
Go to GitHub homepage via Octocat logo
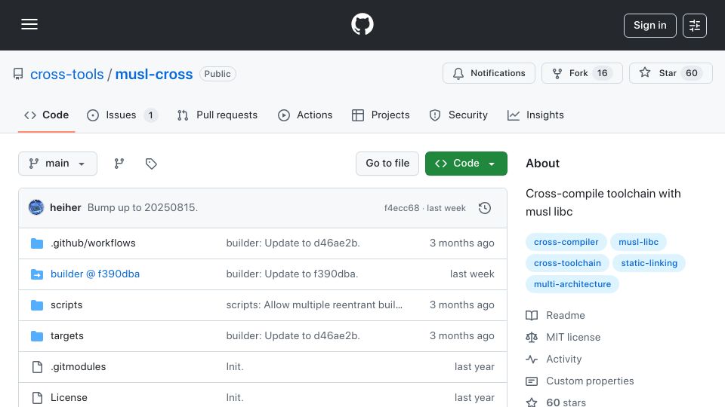(x=362, y=24)
